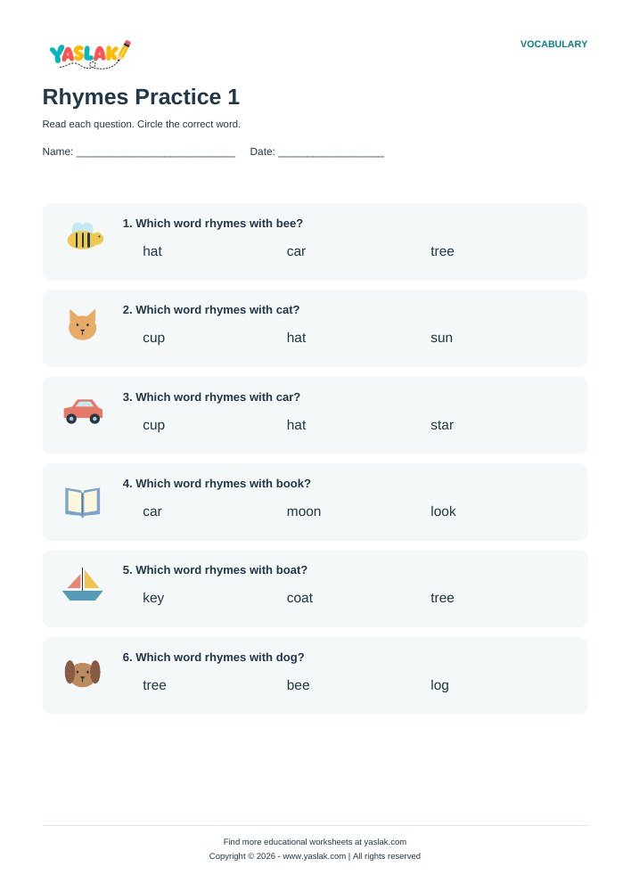Viewport: 631px width, 891px height.
Task: Click the bee icon in question 1
Action: pyautogui.click(x=86, y=236)
